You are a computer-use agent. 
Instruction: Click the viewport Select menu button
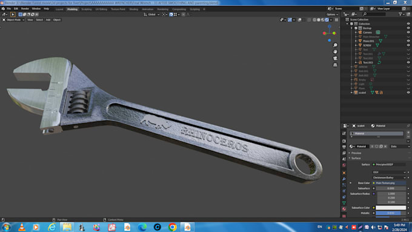coord(39,20)
